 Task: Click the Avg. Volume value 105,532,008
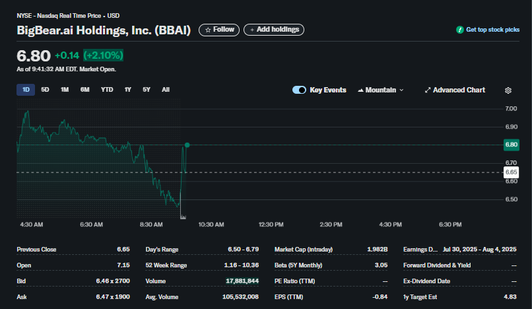[240, 296]
